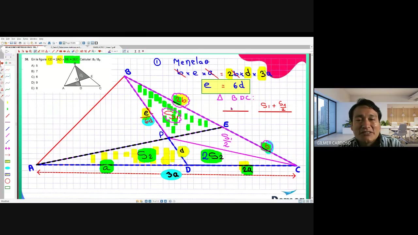Choose the cyan filled ellipse preset
The width and height of the screenshot is (418, 235).
tap(8, 168)
